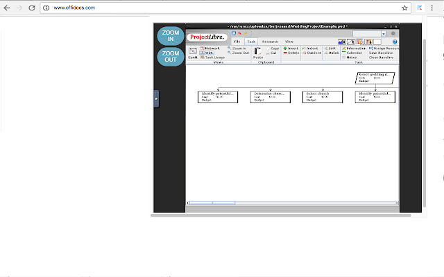Toggle the blank no-sub-view icon
The image size is (444, 277).
377,42
